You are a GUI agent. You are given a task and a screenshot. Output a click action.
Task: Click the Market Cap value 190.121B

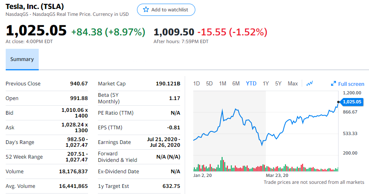click(168, 84)
